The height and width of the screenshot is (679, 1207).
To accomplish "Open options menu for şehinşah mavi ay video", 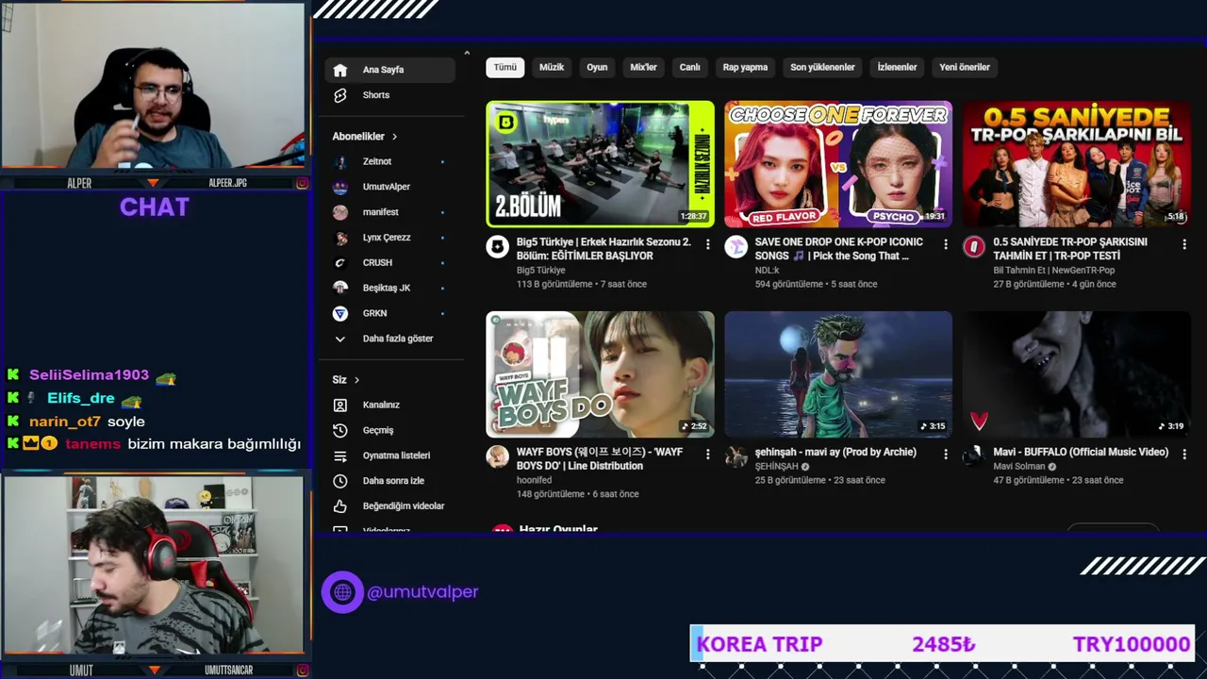I will (x=946, y=455).
